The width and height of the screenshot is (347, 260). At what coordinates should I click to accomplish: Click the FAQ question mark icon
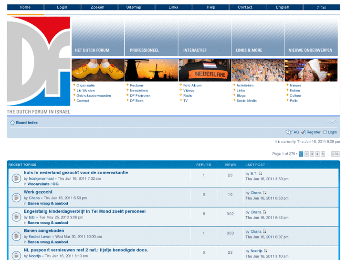click(288, 132)
